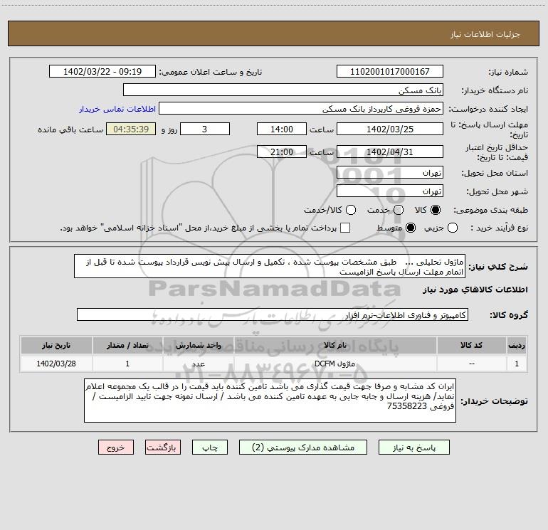The image size is (548, 530).
Task: Select the خدمت radio button
Action: (x=399, y=210)
